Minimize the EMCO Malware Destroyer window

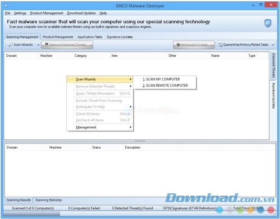[x=253, y=5]
